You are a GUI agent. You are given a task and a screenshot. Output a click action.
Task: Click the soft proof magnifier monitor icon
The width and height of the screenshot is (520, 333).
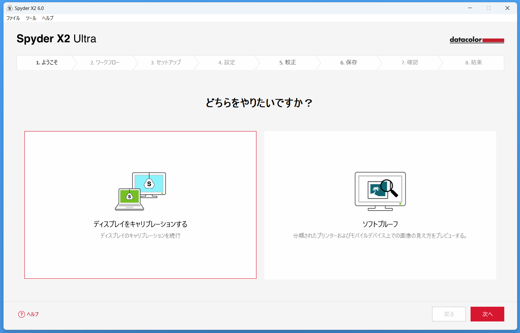click(x=380, y=191)
